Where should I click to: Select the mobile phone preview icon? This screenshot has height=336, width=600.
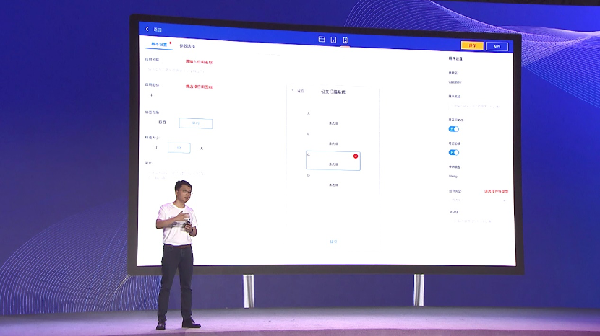(346, 40)
